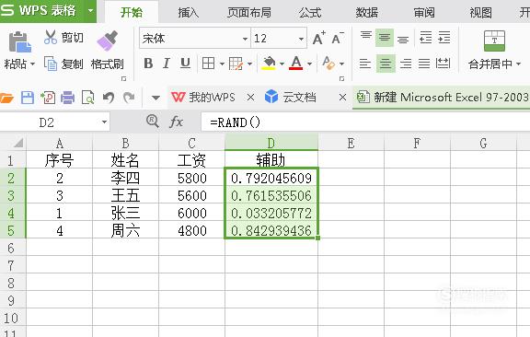
Task: Click the clear formatting eraser icon
Action: coord(328,64)
